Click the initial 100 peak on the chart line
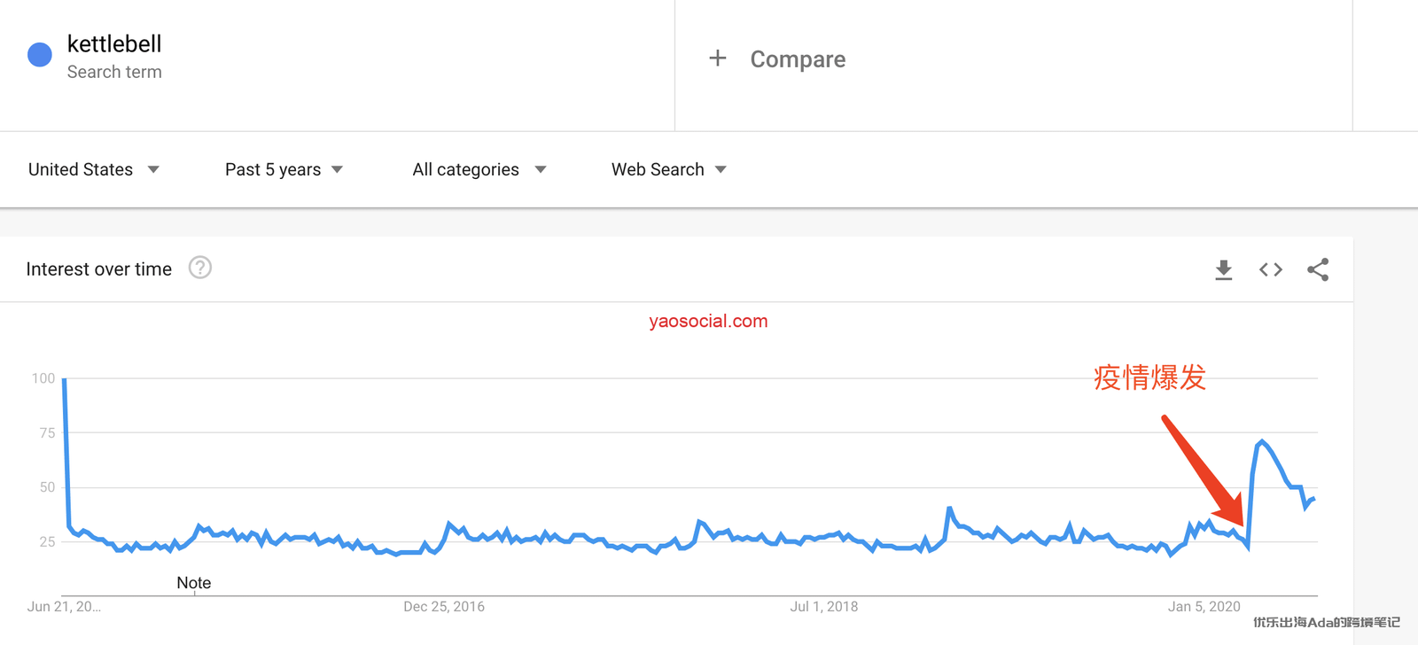This screenshot has width=1418, height=645. tap(65, 380)
